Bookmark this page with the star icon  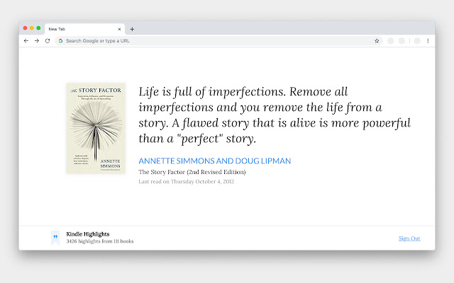pyautogui.click(x=377, y=41)
